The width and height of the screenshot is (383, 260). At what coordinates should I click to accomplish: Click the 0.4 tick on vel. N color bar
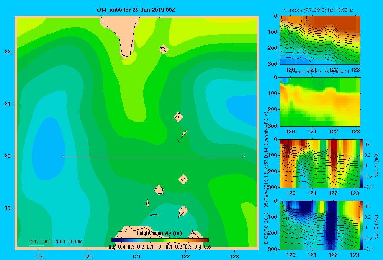(x=368, y=145)
